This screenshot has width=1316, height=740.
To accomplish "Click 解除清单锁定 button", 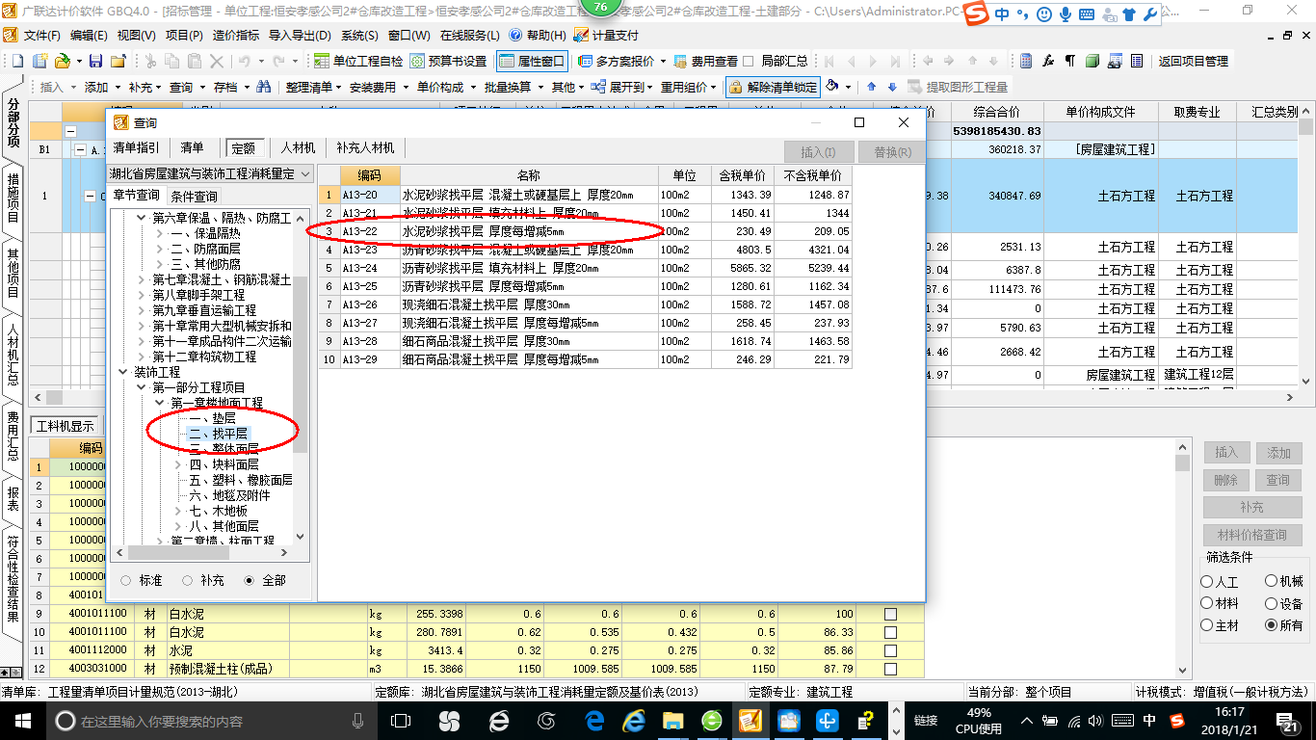I will (774, 87).
